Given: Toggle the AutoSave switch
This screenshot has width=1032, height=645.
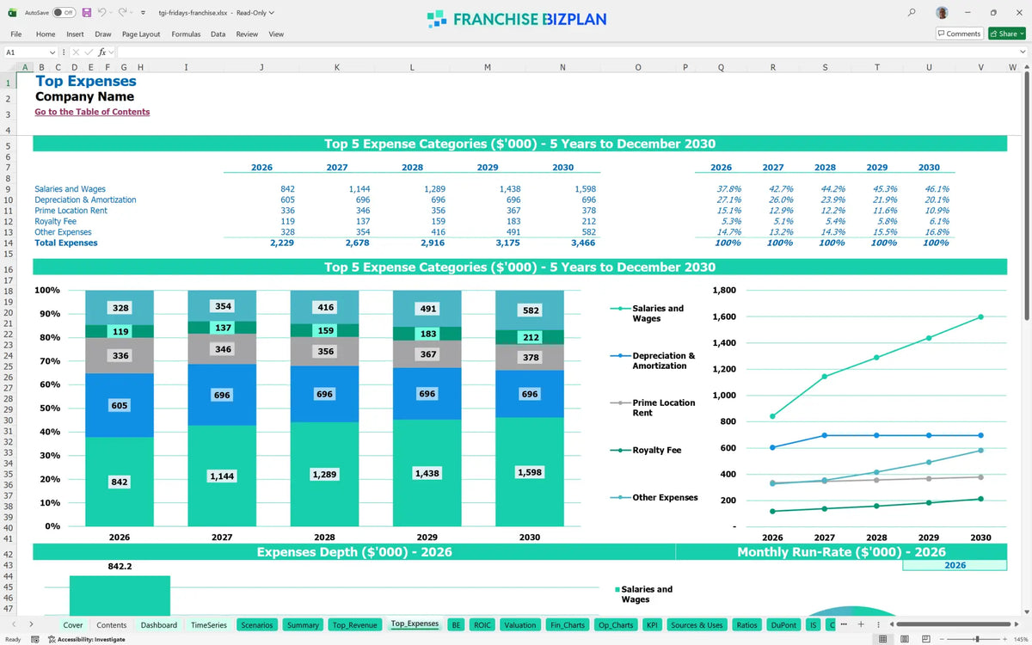Looking at the screenshot, I should click(64, 13).
